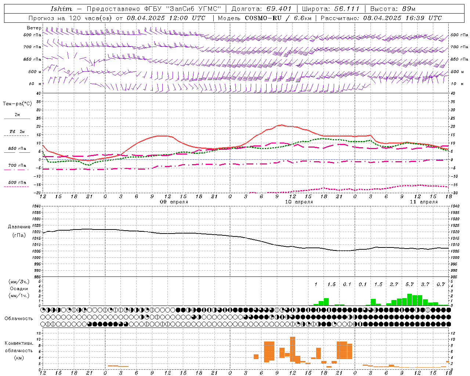
Task: Click the tallest green precipitation bar
Action: [410, 300]
